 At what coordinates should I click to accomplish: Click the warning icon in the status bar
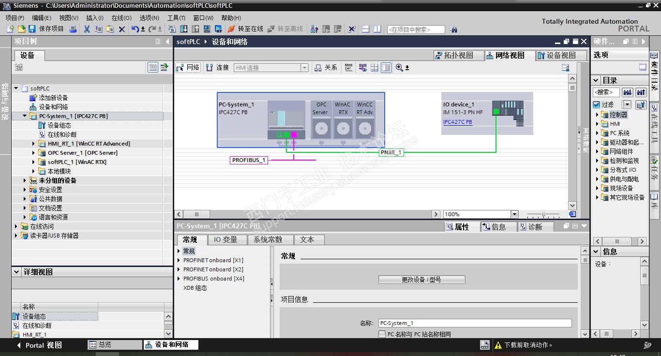498,345
